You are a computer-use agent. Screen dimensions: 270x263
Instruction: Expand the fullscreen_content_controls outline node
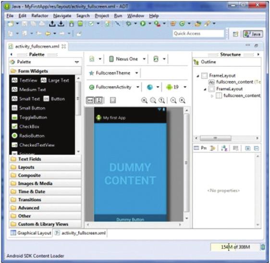pos(212,96)
